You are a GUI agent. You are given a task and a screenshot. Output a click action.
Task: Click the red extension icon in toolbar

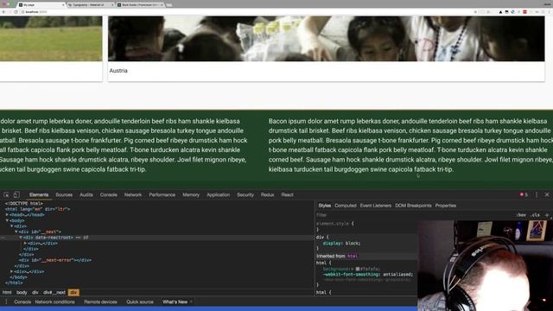pos(524,12)
